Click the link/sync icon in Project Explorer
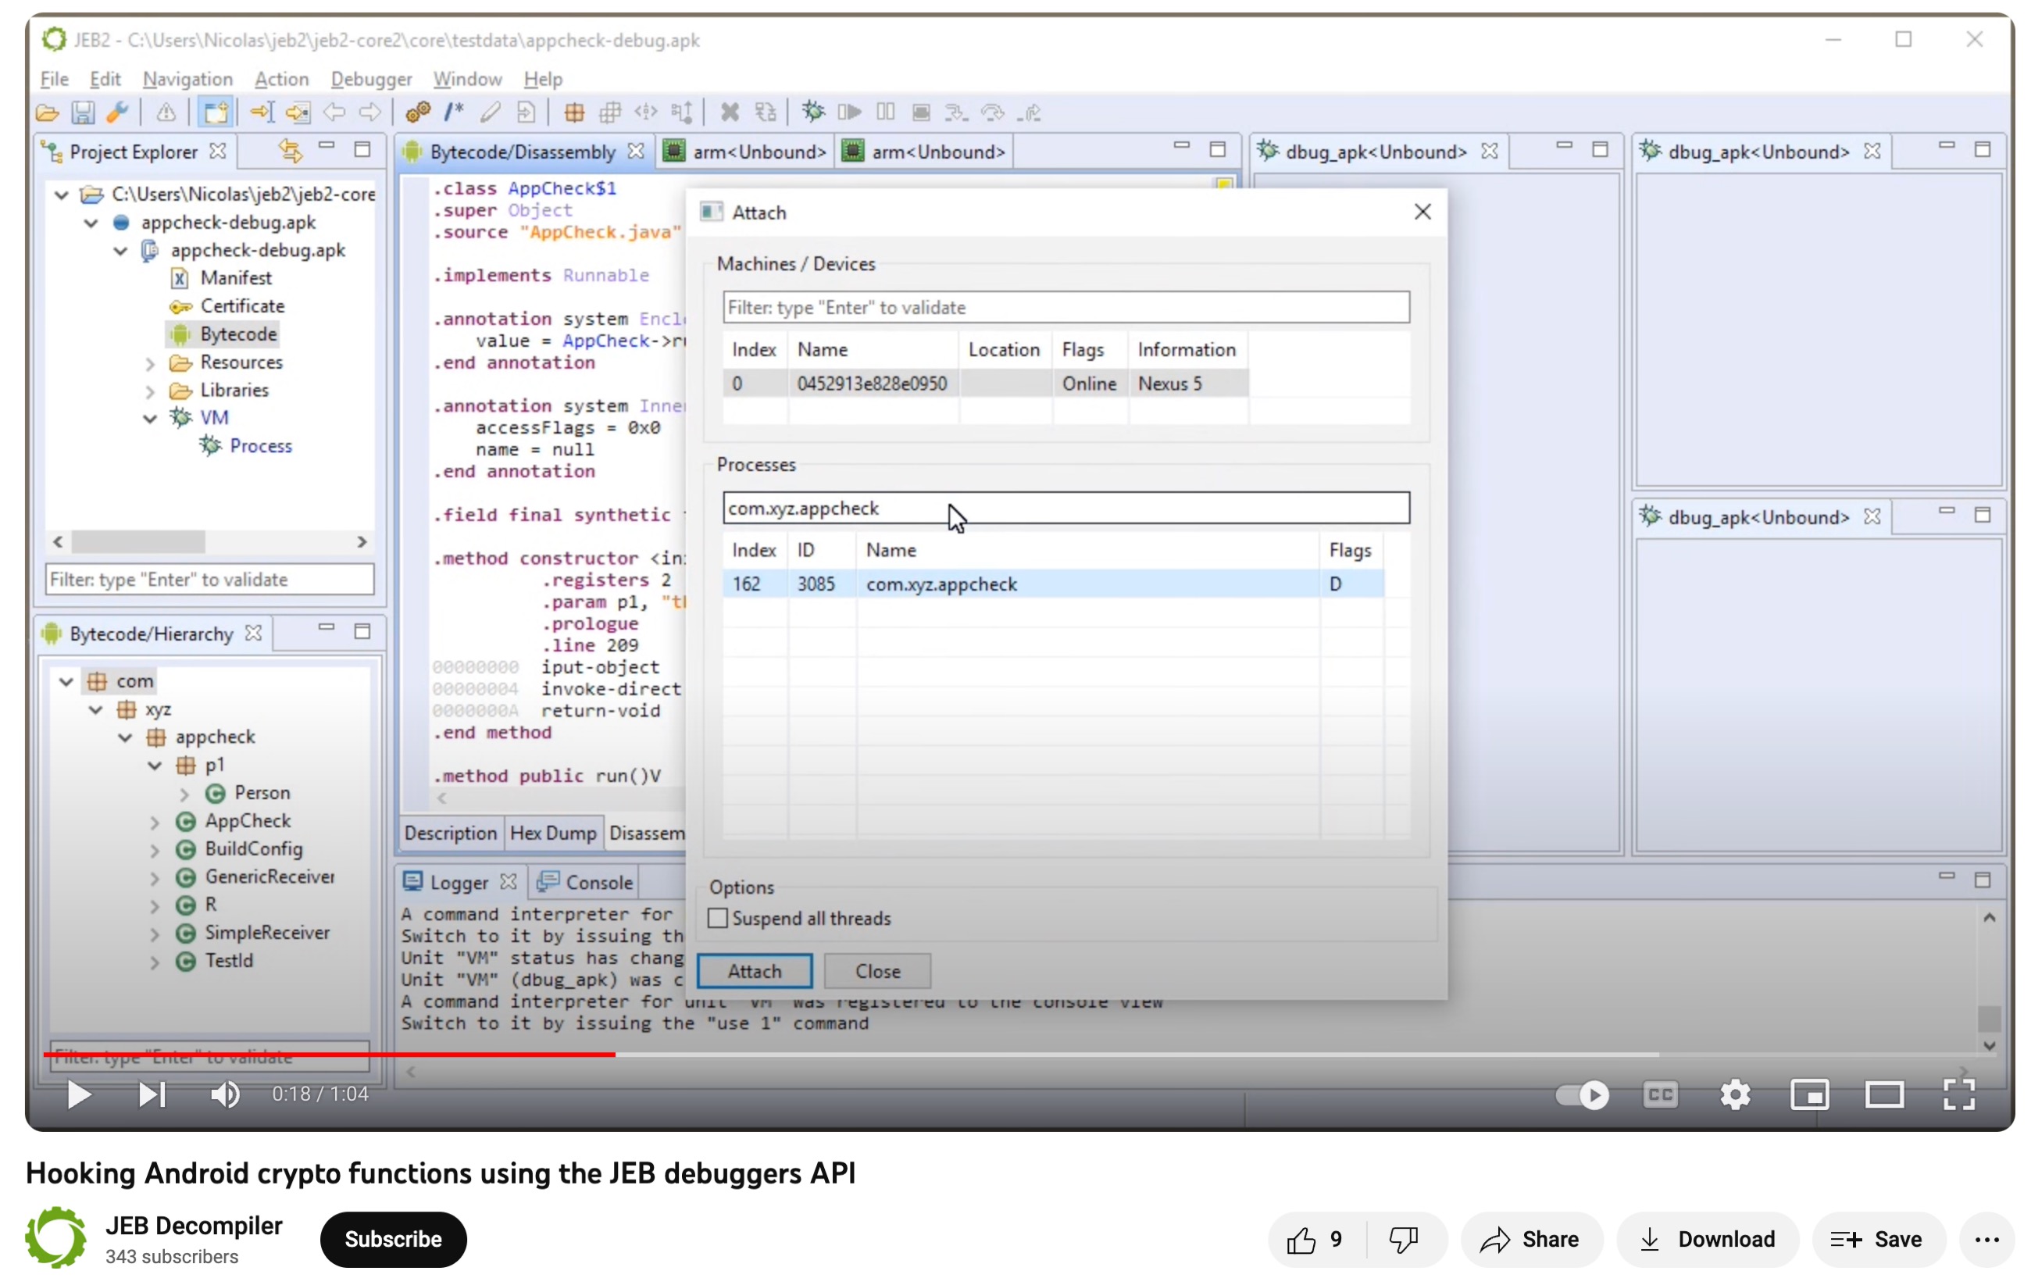This screenshot has height=1278, width=2031. (290, 151)
